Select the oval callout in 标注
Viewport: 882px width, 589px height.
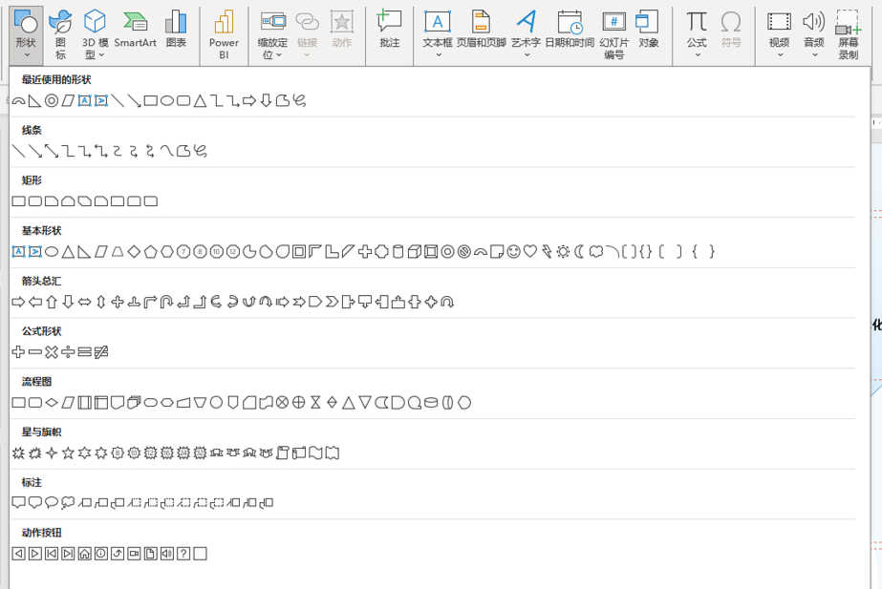click(52, 503)
